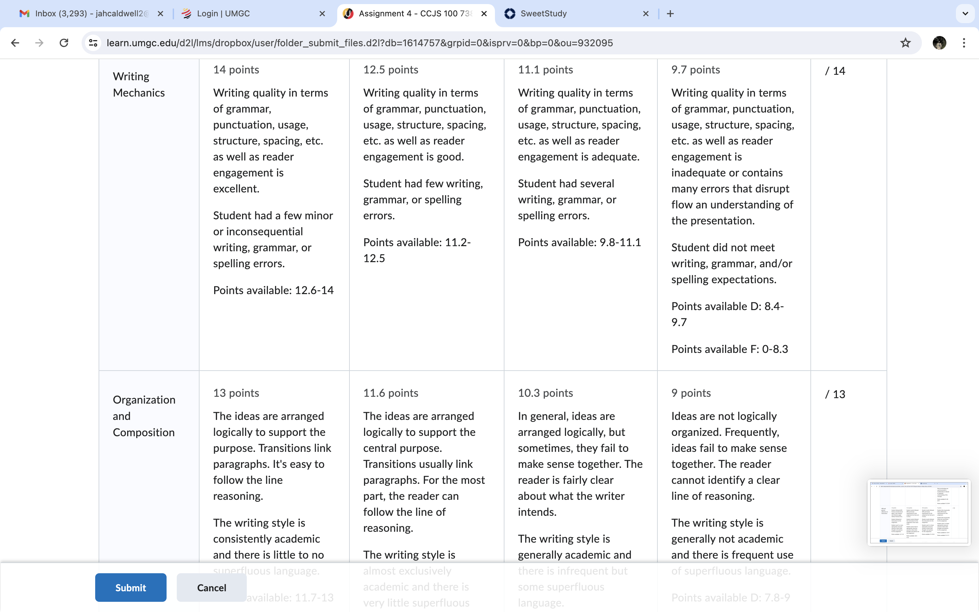Viewport: 979px width, 612px height.
Task: Click 'Student had a few minor' paragraph
Action: pyautogui.click(x=273, y=239)
